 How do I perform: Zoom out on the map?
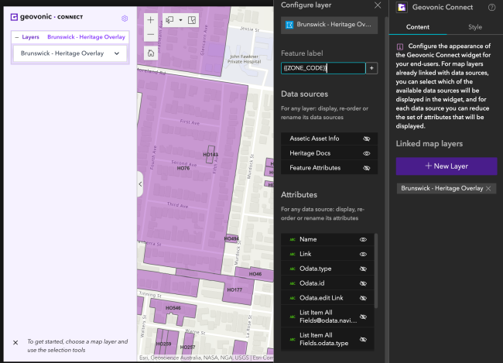coord(150,34)
